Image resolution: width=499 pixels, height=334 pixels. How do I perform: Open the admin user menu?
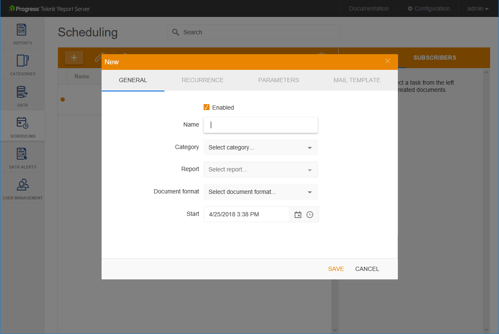pos(477,8)
